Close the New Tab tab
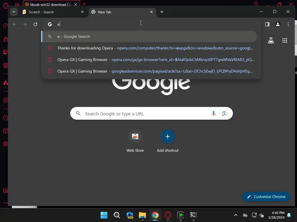This screenshot has height=222, width=297. pyautogui.click(x=151, y=12)
